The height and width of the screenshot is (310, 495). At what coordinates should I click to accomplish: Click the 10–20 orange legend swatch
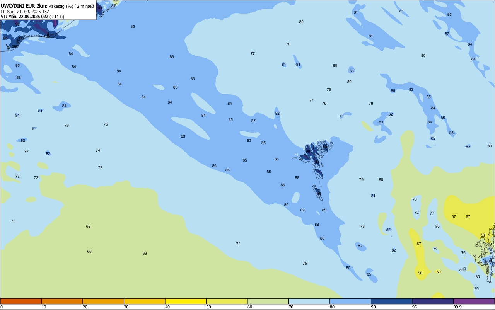pos(62,301)
